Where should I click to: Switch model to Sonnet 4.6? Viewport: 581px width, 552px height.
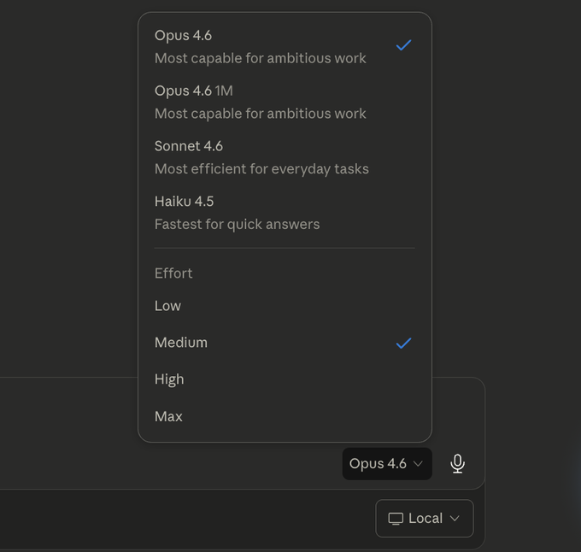(x=189, y=146)
